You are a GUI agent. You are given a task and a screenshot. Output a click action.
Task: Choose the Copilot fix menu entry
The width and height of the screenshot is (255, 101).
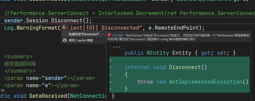tap(81, 40)
